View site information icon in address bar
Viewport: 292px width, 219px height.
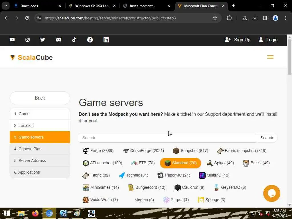point(39,18)
